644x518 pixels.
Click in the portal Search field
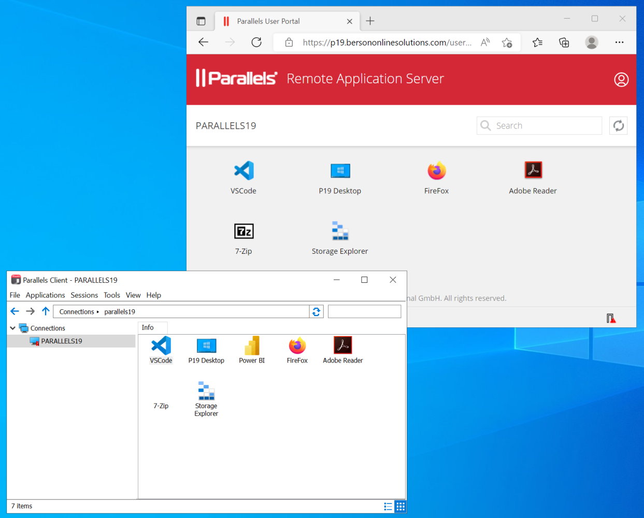coord(539,125)
